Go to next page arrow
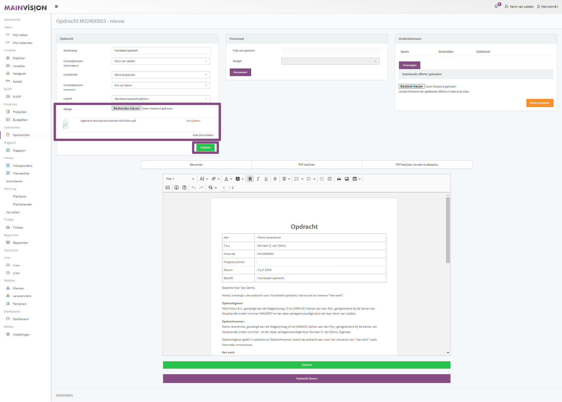Image resolution: width=562 pixels, height=402 pixels. point(177,188)
